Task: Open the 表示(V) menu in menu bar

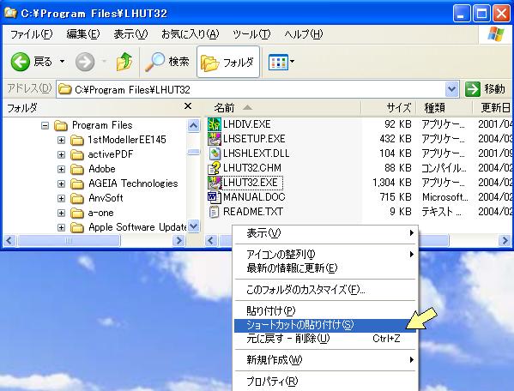Action: (130, 33)
